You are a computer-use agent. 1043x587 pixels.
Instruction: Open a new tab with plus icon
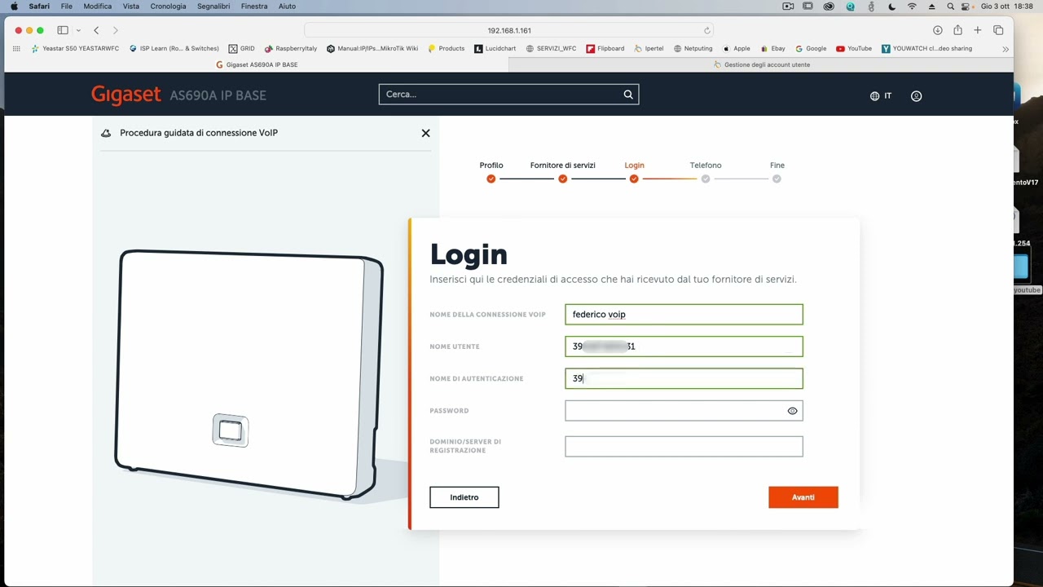[977, 30]
